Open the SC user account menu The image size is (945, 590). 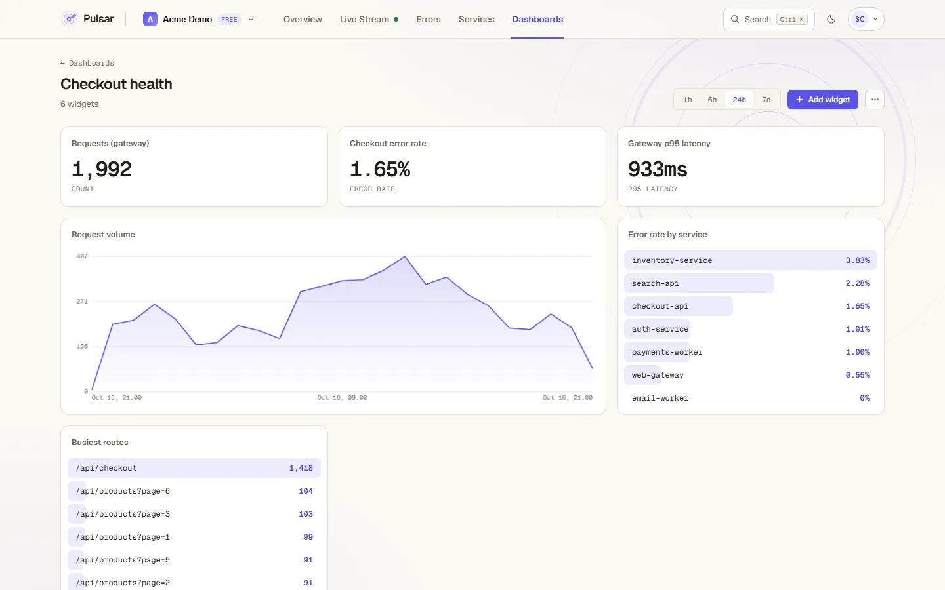pos(866,19)
